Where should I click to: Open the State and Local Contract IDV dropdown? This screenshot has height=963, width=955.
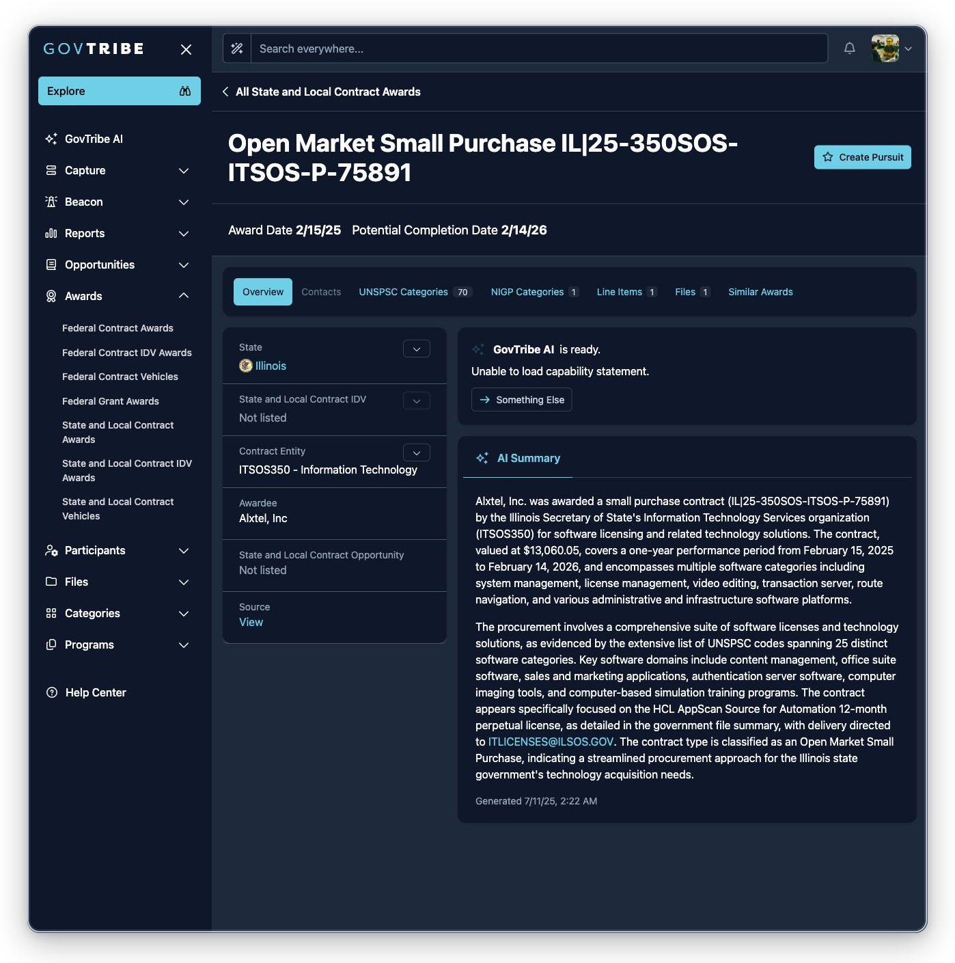click(417, 401)
